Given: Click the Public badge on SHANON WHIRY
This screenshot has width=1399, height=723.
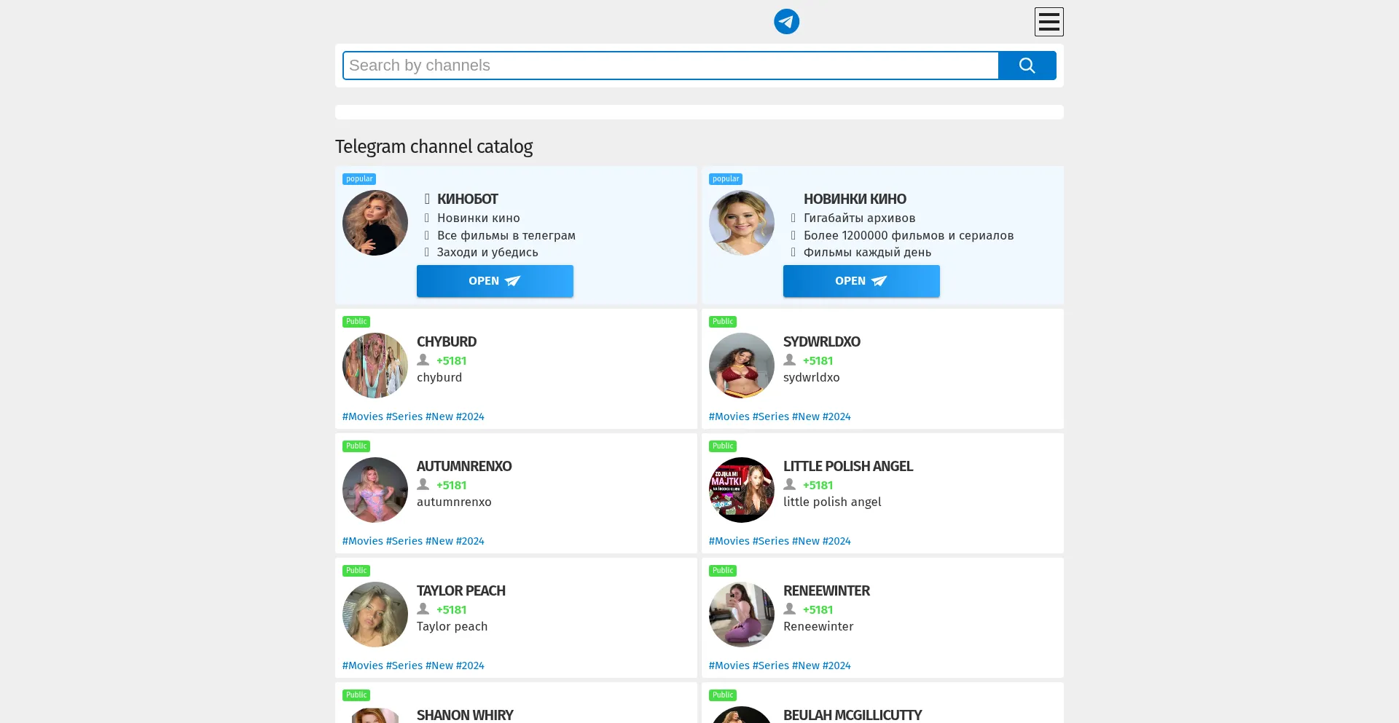Looking at the screenshot, I should tap(356, 695).
